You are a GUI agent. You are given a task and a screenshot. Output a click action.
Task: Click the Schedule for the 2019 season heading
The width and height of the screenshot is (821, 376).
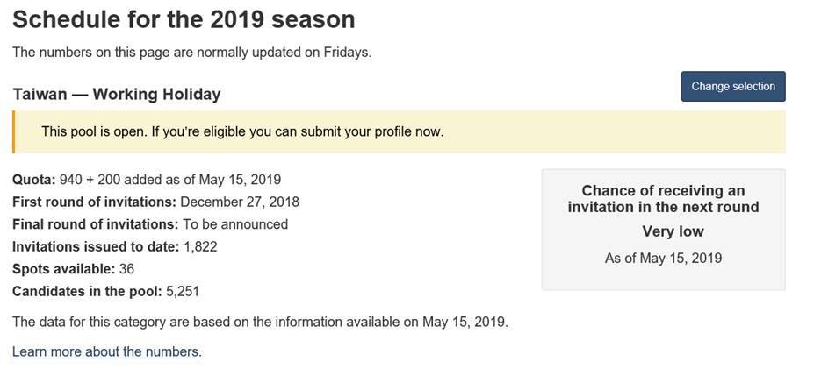coord(184,19)
